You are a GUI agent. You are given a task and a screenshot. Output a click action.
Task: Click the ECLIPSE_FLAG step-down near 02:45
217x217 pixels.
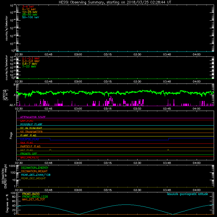click(50, 139)
